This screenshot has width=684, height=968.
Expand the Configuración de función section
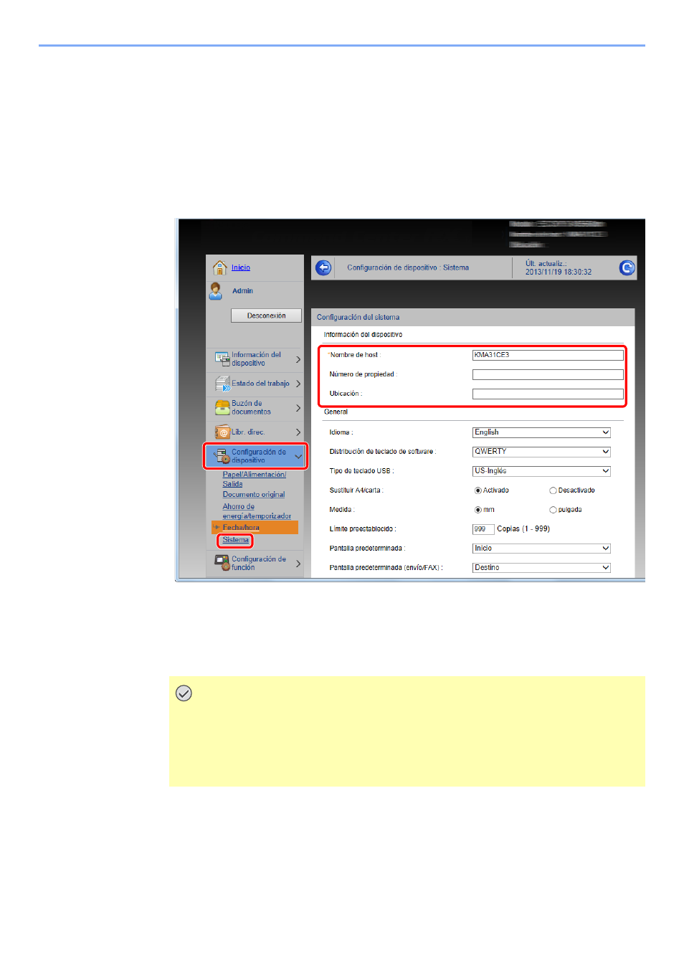[x=298, y=564]
